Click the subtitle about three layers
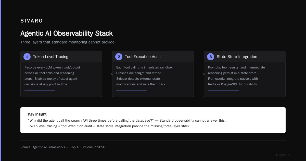 pyautogui.click(x=68, y=42)
